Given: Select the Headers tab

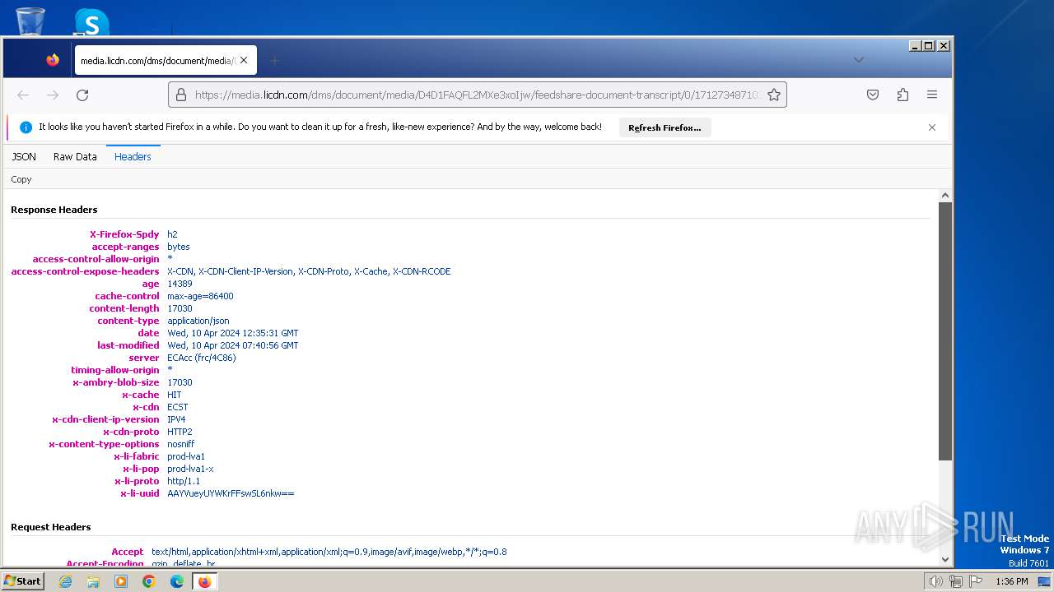Looking at the screenshot, I should point(133,156).
